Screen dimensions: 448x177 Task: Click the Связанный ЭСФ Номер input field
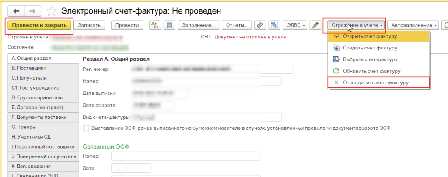click(185, 156)
